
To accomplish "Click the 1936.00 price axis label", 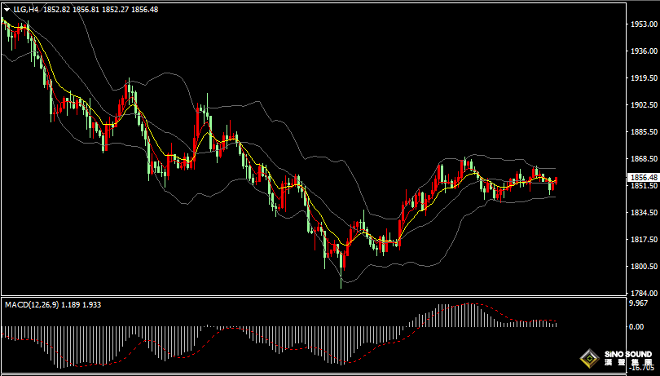I will 643,51.
